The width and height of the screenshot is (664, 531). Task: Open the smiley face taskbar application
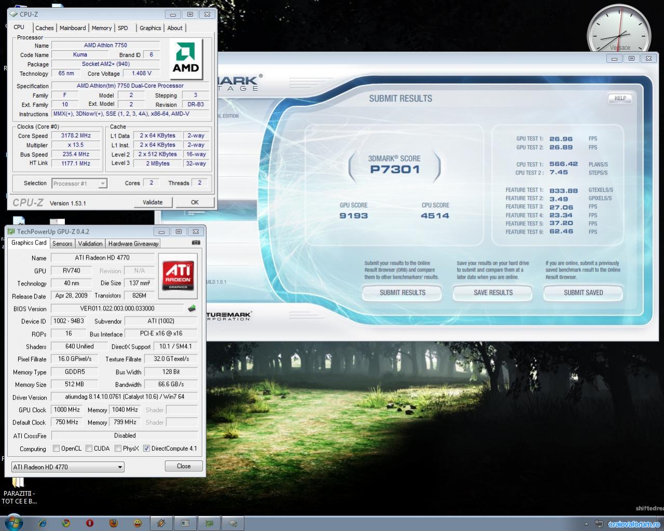point(137,523)
